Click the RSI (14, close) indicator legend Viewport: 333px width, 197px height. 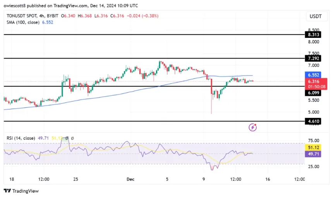(x=20, y=138)
